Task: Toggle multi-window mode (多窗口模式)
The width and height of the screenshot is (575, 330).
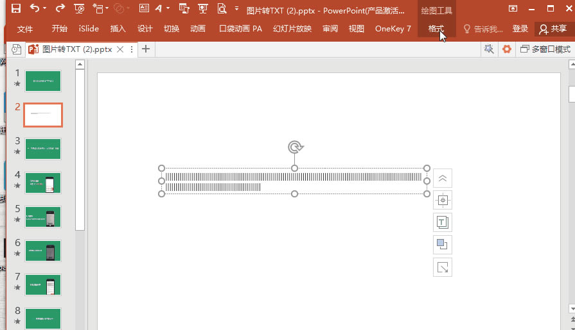Action: (545, 49)
